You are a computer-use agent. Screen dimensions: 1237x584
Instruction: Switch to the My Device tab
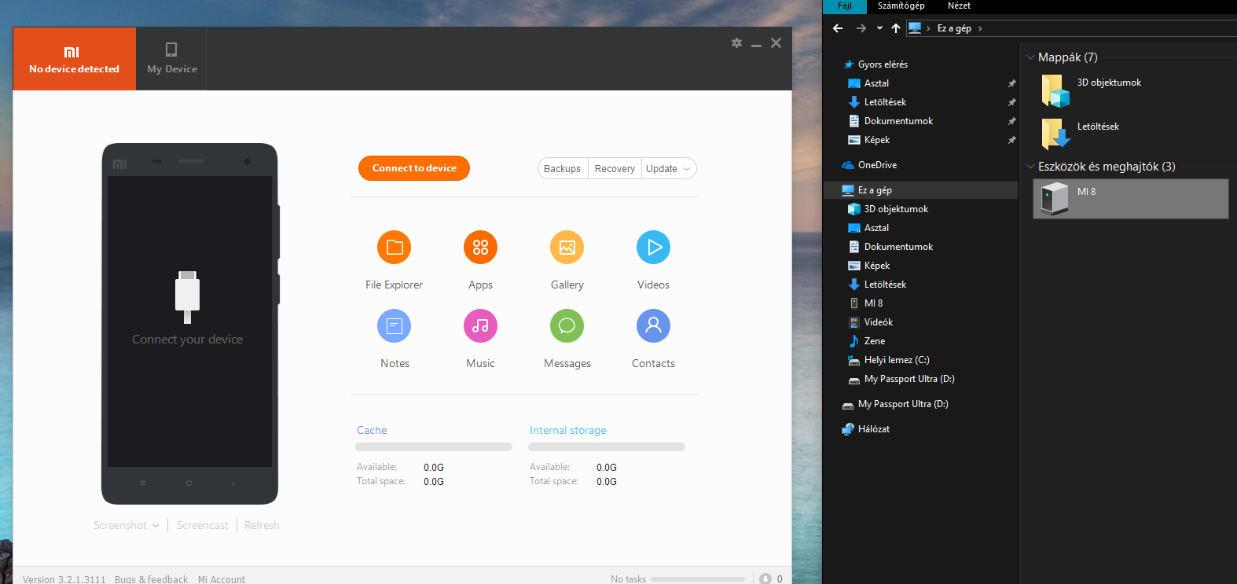(171, 59)
